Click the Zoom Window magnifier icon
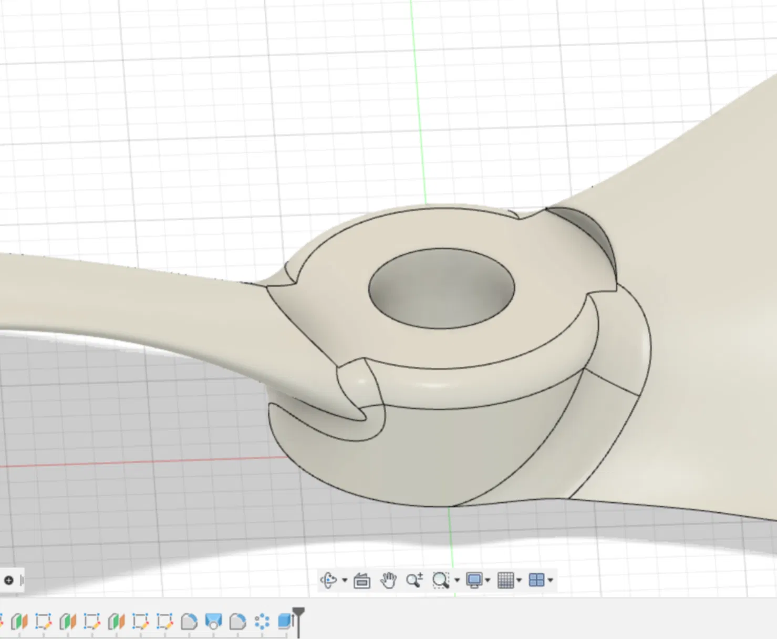The height and width of the screenshot is (639, 777). [x=440, y=580]
